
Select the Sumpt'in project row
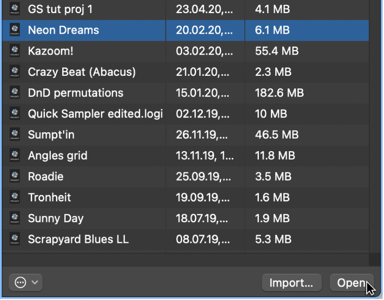point(51,134)
